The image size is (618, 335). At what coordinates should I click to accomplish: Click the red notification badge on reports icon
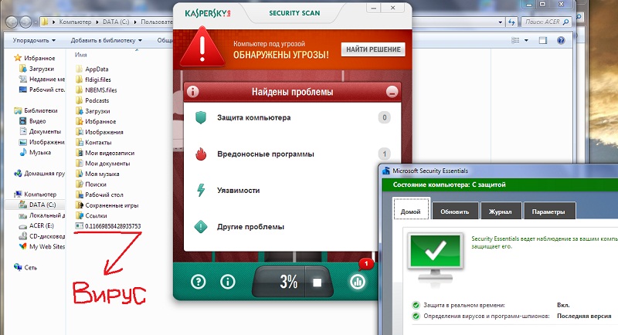(x=366, y=263)
